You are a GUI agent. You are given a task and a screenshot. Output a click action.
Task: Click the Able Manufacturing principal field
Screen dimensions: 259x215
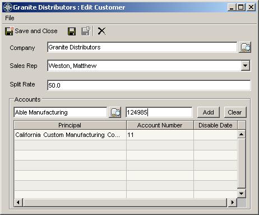(x=61, y=112)
